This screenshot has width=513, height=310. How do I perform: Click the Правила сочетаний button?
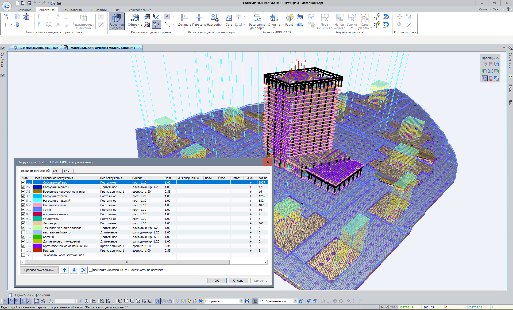(x=39, y=270)
